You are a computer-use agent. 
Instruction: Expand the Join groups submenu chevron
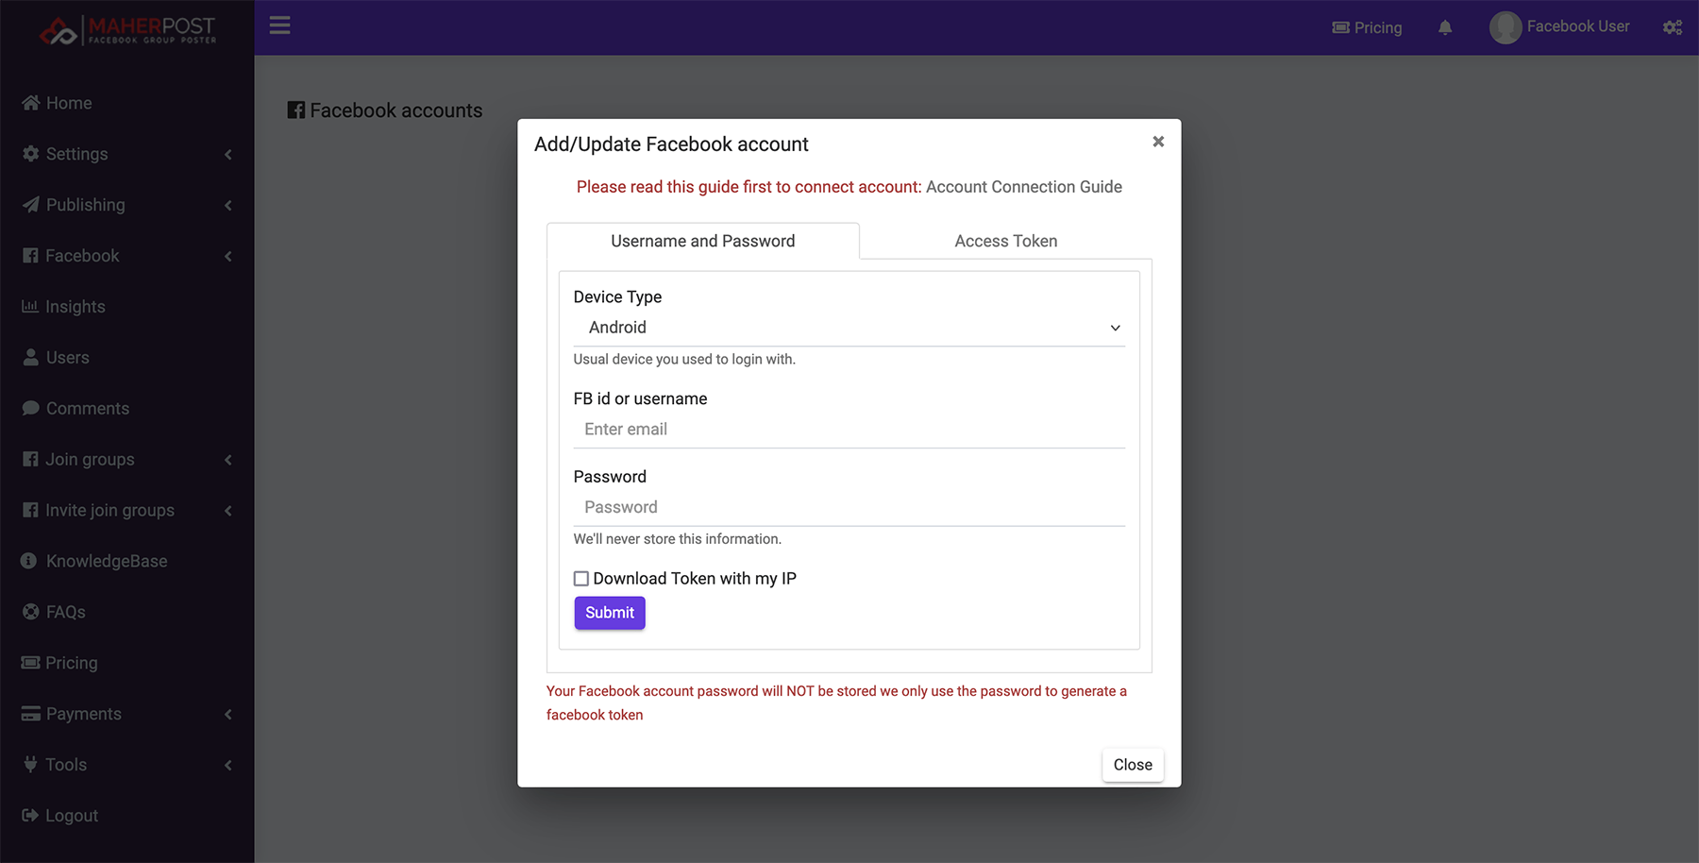tap(228, 460)
